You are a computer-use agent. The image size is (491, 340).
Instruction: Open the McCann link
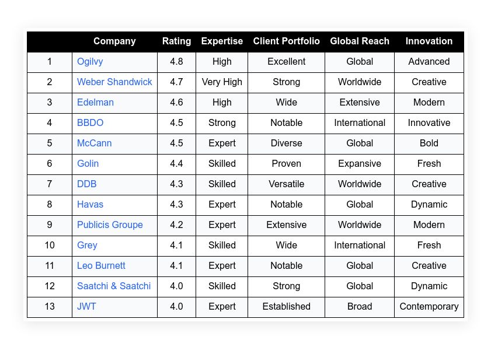click(94, 143)
